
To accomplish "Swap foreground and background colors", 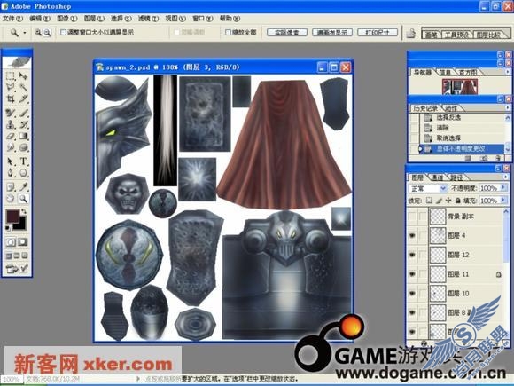I will point(24,211).
